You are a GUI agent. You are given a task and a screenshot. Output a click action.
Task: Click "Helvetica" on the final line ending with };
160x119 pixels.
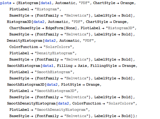(x=77, y=116)
